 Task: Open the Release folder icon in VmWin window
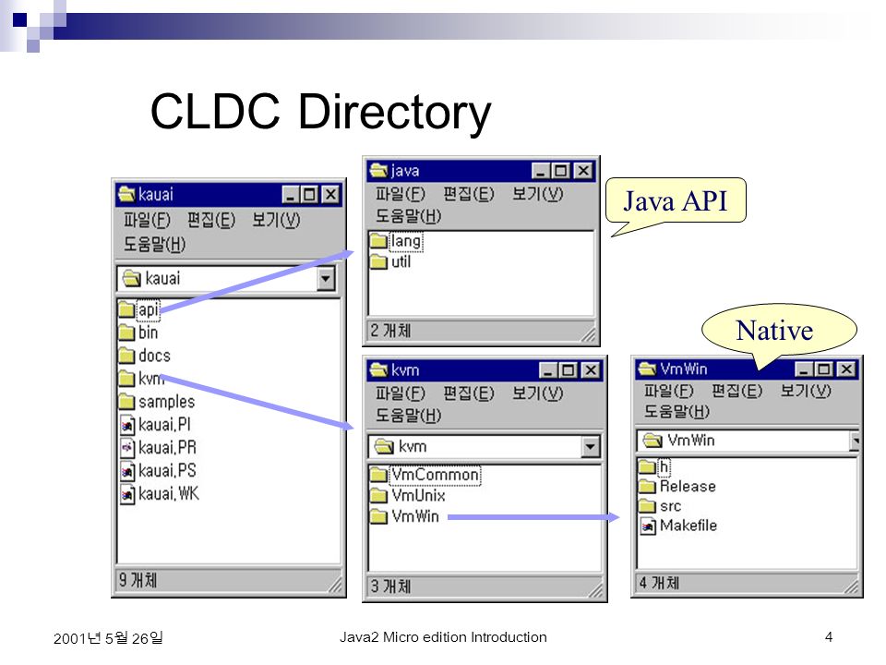click(647, 487)
